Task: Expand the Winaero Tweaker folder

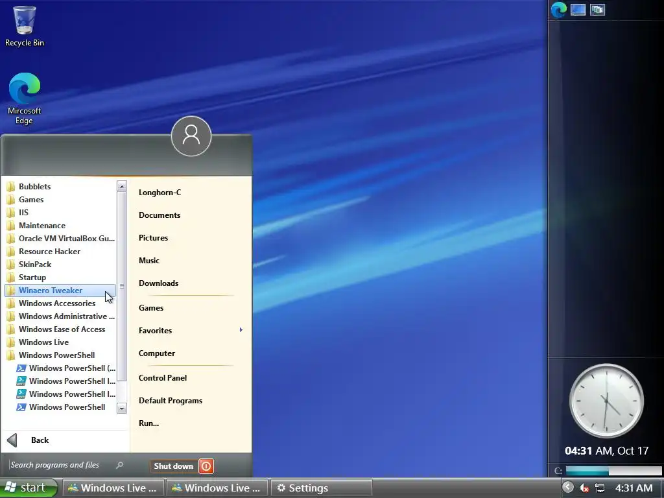Action: point(59,290)
